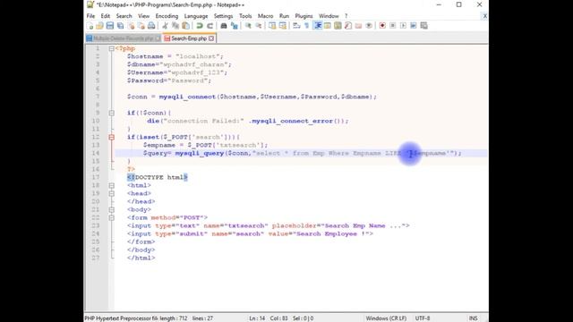This screenshot has height=322, width=573.
Task: Create a new file with the New icon
Action: click(x=90, y=26)
